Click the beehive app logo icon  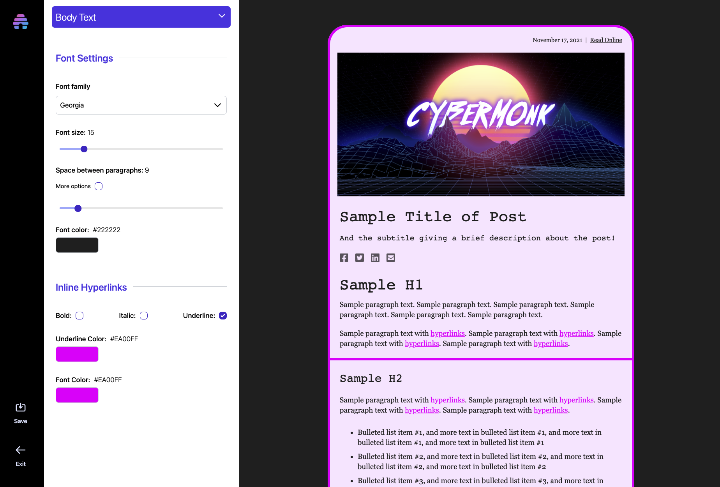[x=21, y=21]
